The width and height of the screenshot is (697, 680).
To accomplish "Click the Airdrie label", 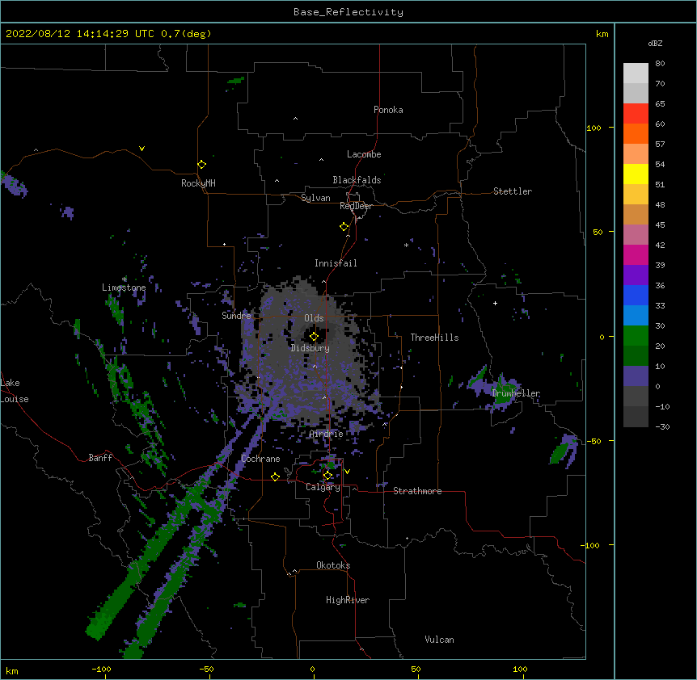I will point(327,434).
